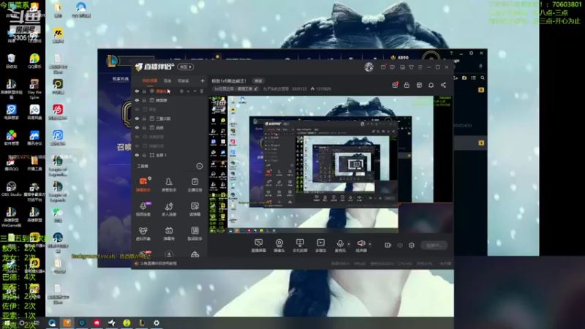The width and height of the screenshot is (585, 329).
Task: Edit stream category with pencil icon
Action: (x=256, y=88)
